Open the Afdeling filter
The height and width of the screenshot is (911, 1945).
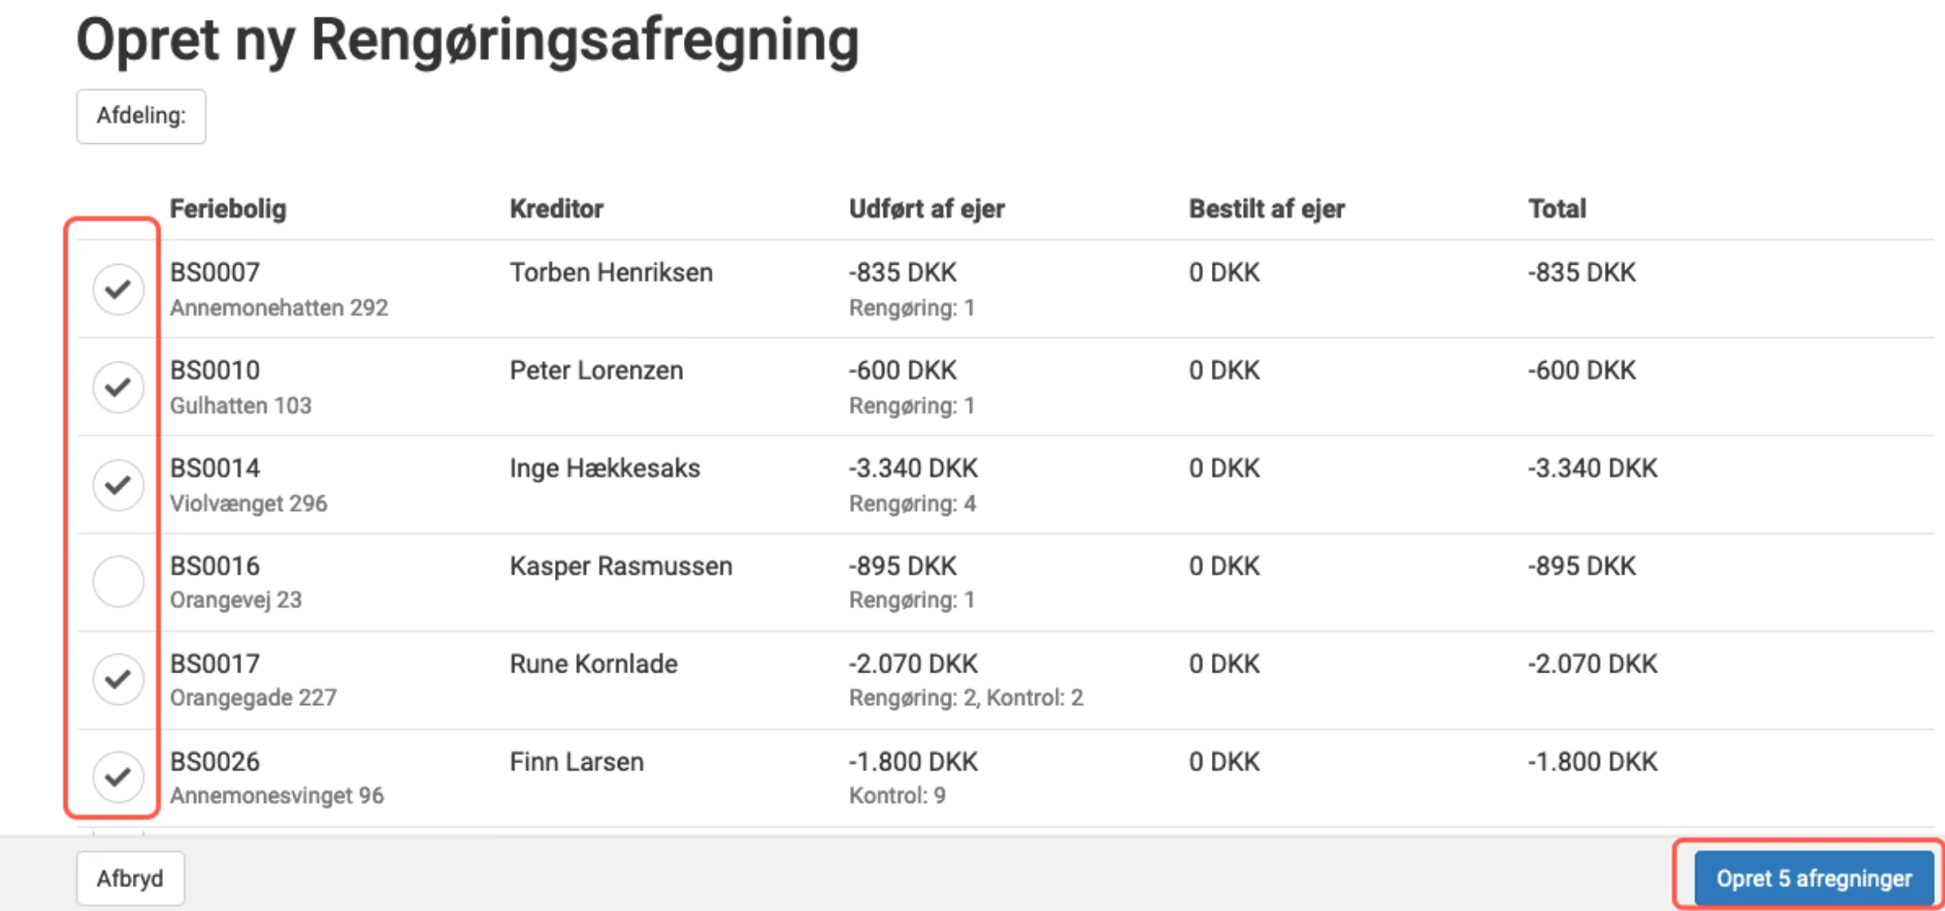pyautogui.click(x=140, y=115)
